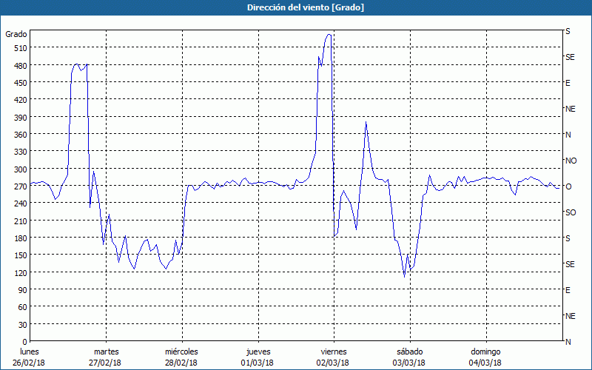Select the 150 tick label on left axis

[18, 255]
